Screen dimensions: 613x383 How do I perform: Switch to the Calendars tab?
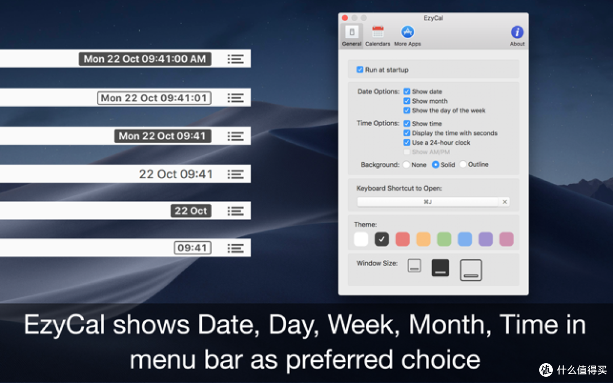coord(377,36)
